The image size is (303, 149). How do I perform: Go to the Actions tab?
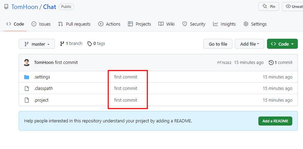click(x=109, y=24)
